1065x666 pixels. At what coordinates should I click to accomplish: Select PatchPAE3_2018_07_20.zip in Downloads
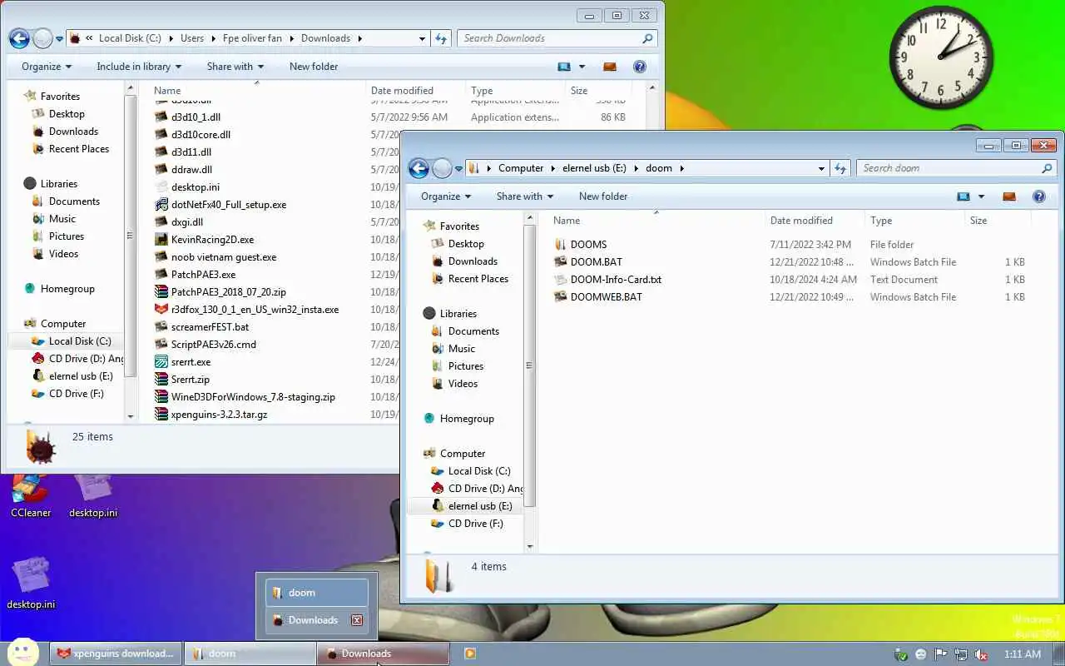coord(228,292)
